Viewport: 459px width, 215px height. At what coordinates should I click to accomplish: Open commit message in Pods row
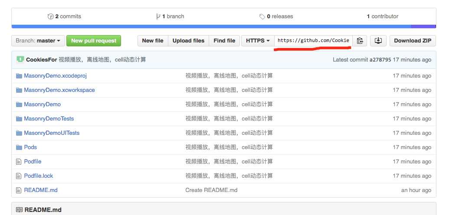pos(229,147)
